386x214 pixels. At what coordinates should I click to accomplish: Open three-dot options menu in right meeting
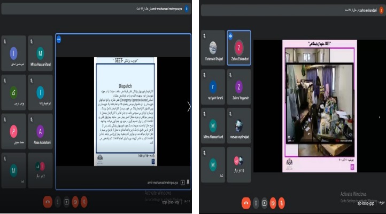256,203
